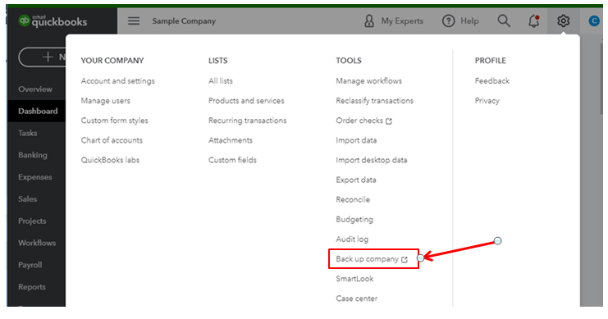Click Order checks link
Screen dimensions: 608x319
click(359, 121)
